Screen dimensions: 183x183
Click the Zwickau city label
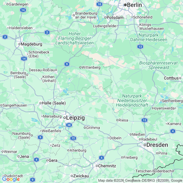pyautogui.click(x=81, y=176)
